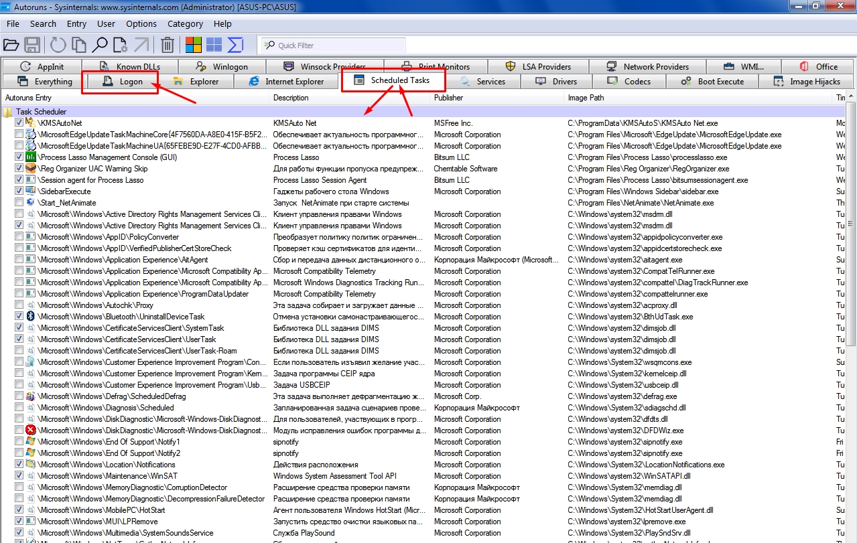Toggle the Maintenance WinSAT checkbox

pyautogui.click(x=19, y=476)
